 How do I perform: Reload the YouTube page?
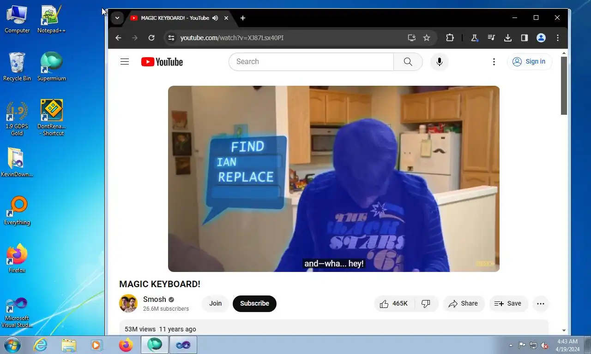(151, 38)
